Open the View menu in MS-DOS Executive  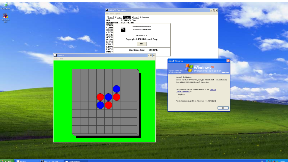pos(112,14)
